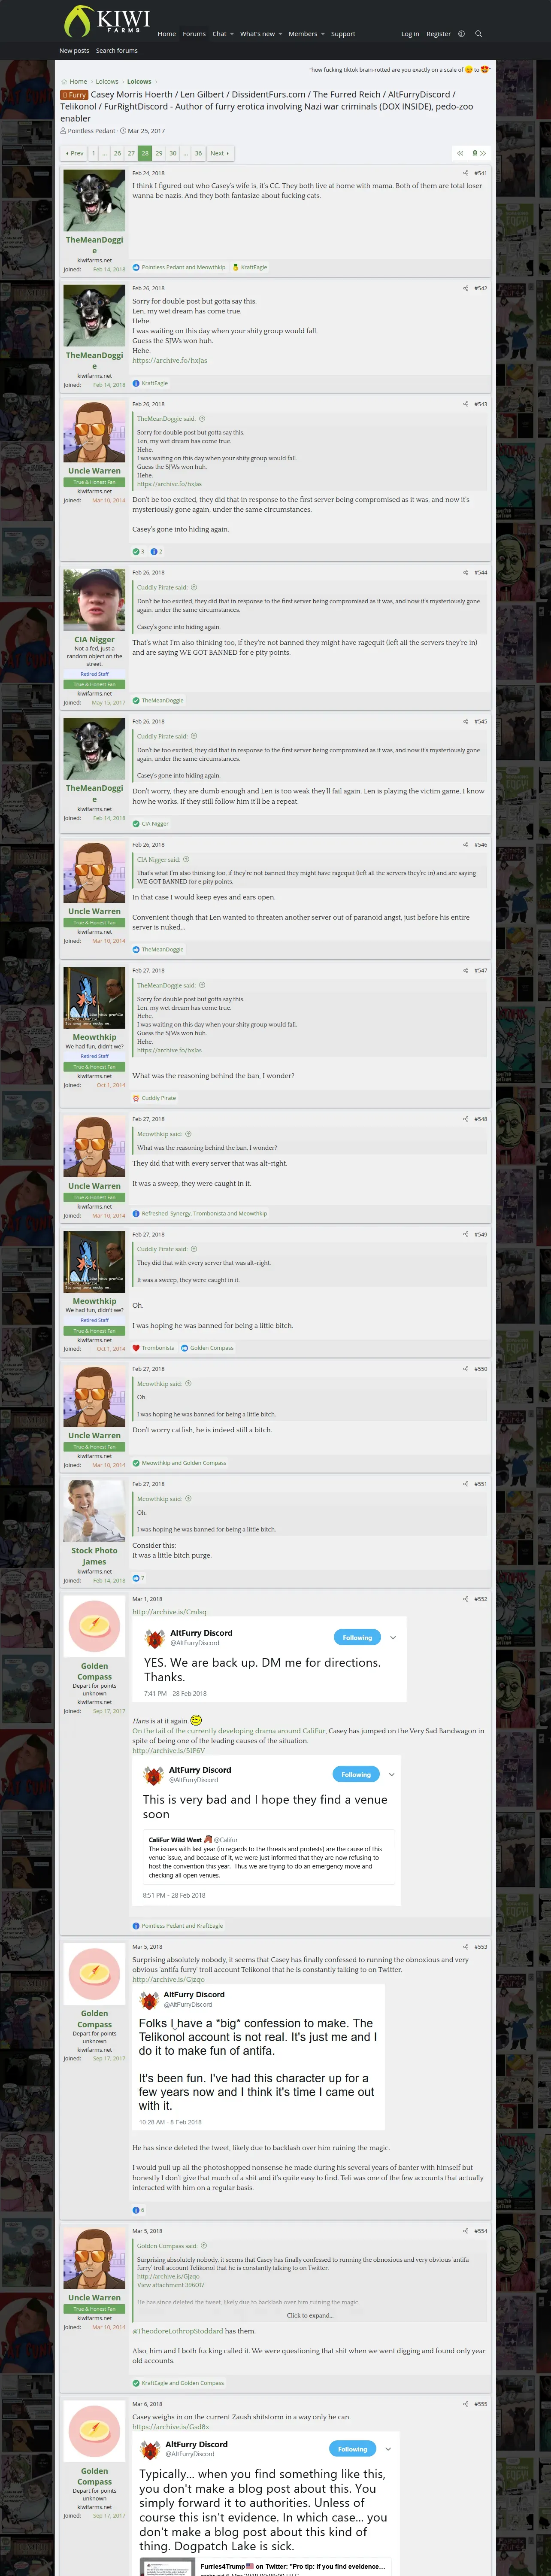Screen dimensions: 551x2576
Task: Click the share icon on post #541
Action: [x=466, y=173]
